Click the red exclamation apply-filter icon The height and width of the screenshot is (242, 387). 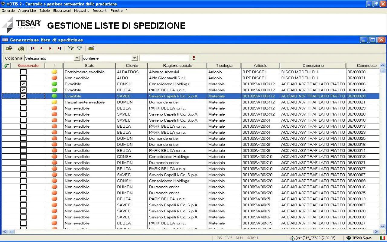coord(194,58)
